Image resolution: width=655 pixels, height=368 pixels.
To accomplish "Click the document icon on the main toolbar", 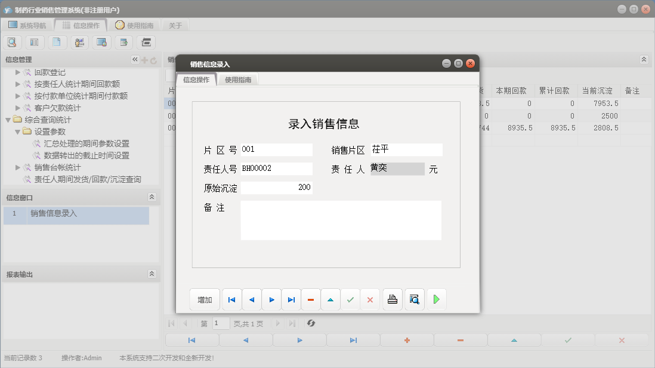I will 55,42.
